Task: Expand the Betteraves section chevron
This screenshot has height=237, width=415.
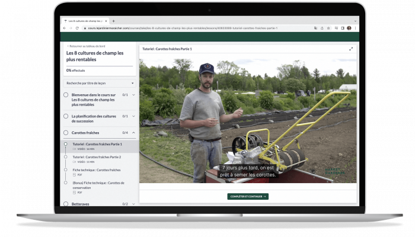Action: coord(133,204)
